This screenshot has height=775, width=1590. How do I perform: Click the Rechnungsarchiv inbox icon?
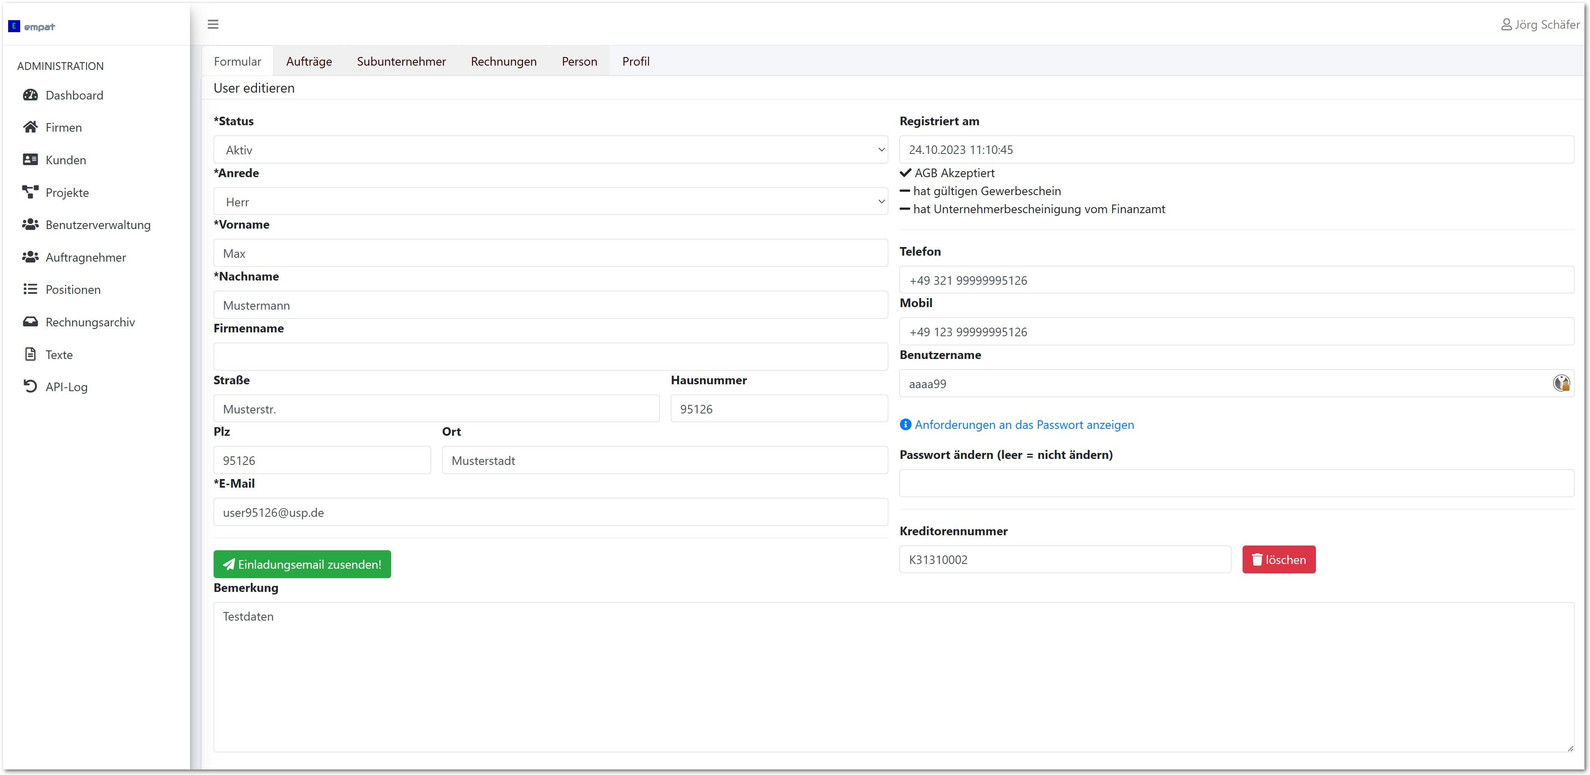(30, 322)
